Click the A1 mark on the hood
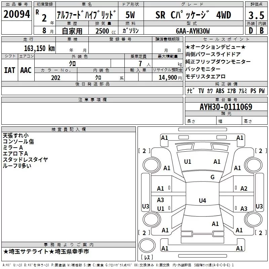The width and height of the screenshot is (269, 269). click(217, 162)
